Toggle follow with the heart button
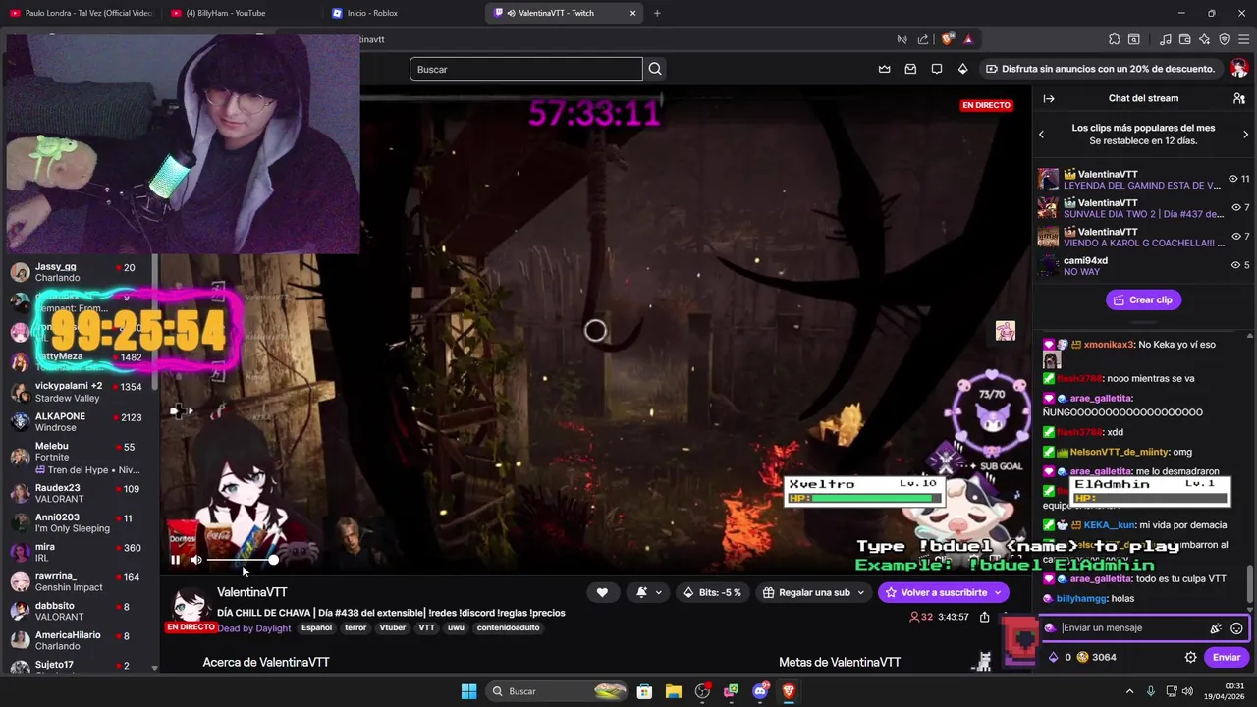Screen dimensions: 1257x707 [602, 592]
